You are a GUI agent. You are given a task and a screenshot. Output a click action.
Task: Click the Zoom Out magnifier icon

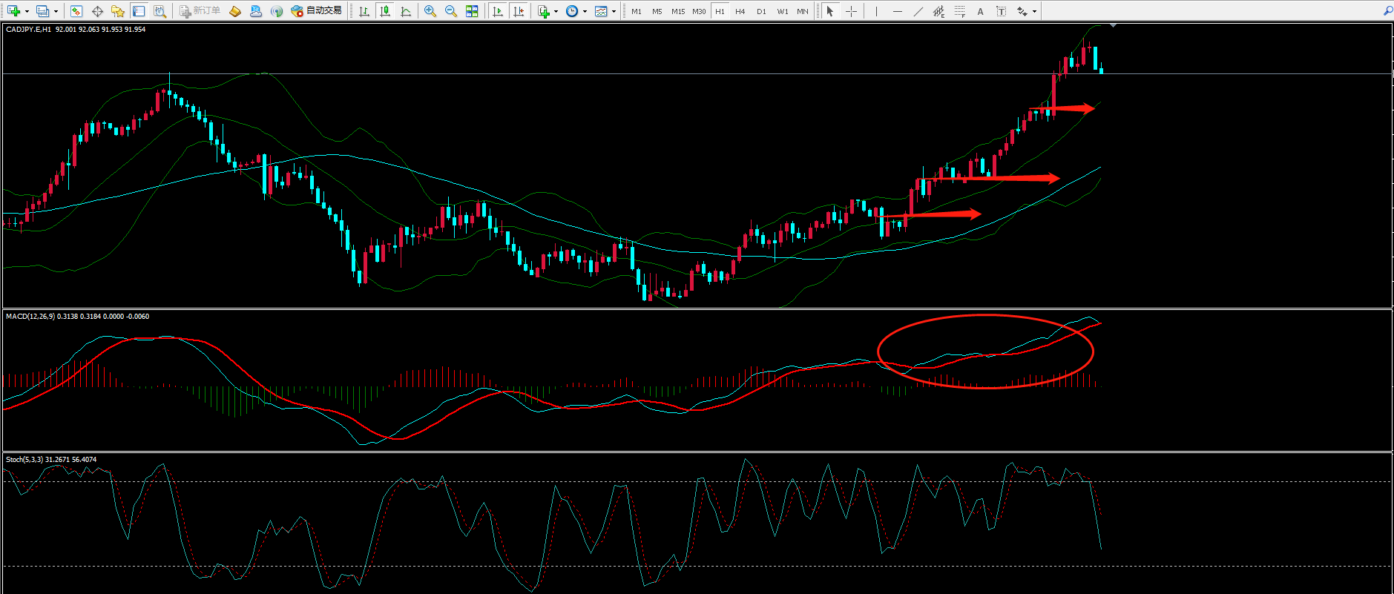coord(450,11)
